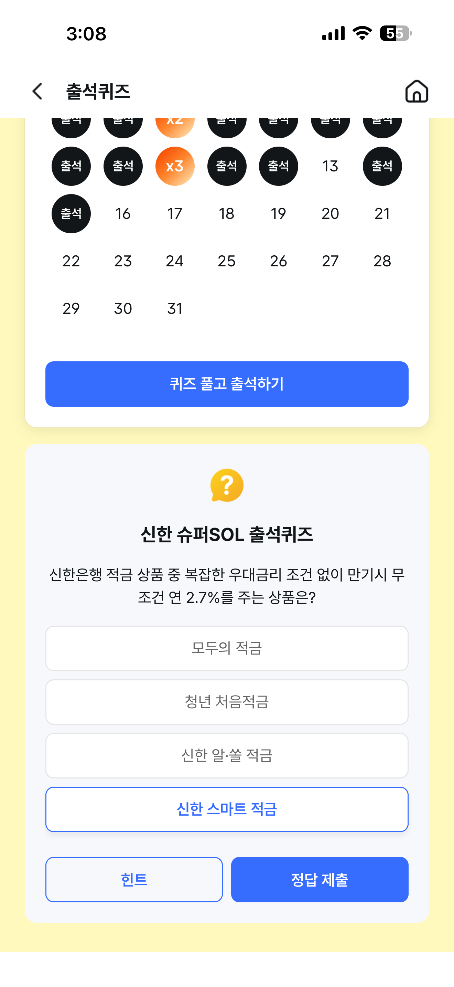Select calendar date 13

(330, 166)
